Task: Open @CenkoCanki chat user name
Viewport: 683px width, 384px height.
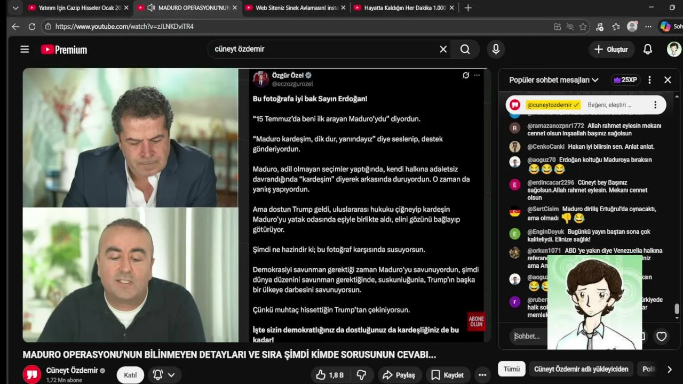Action: pos(546,147)
